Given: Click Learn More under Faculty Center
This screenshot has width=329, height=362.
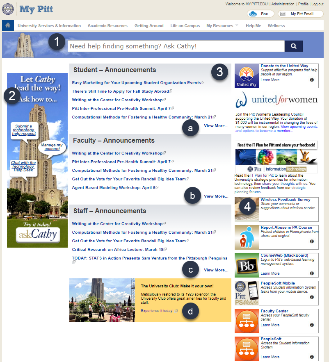Looking at the screenshot, I should 270,325.
